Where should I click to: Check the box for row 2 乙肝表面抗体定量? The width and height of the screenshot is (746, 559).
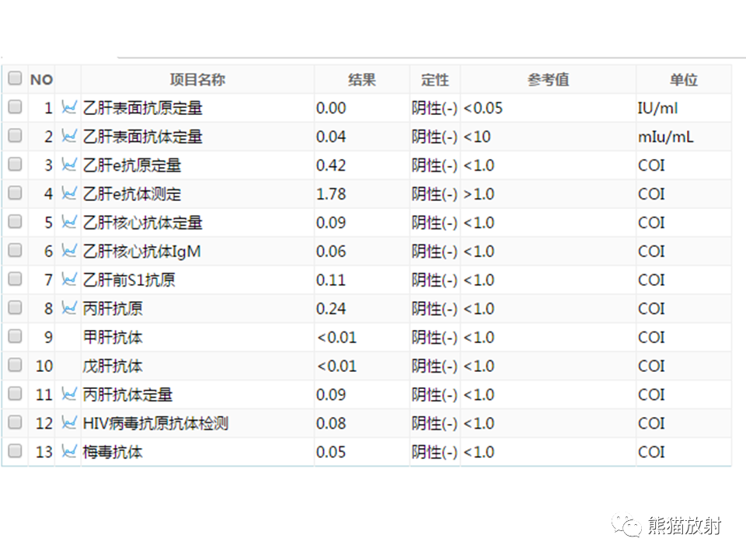16,136
